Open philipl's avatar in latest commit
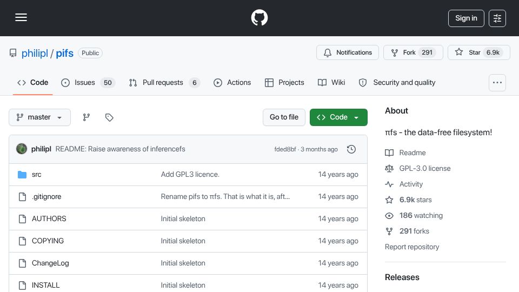The image size is (519, 292). (22, 149)
